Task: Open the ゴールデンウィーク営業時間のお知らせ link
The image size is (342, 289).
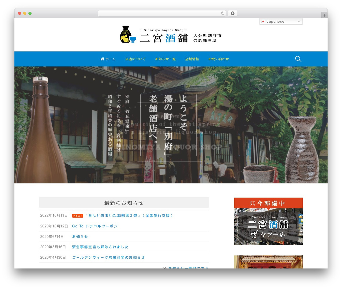Action: pyautogui.click(x=108, y=257)
